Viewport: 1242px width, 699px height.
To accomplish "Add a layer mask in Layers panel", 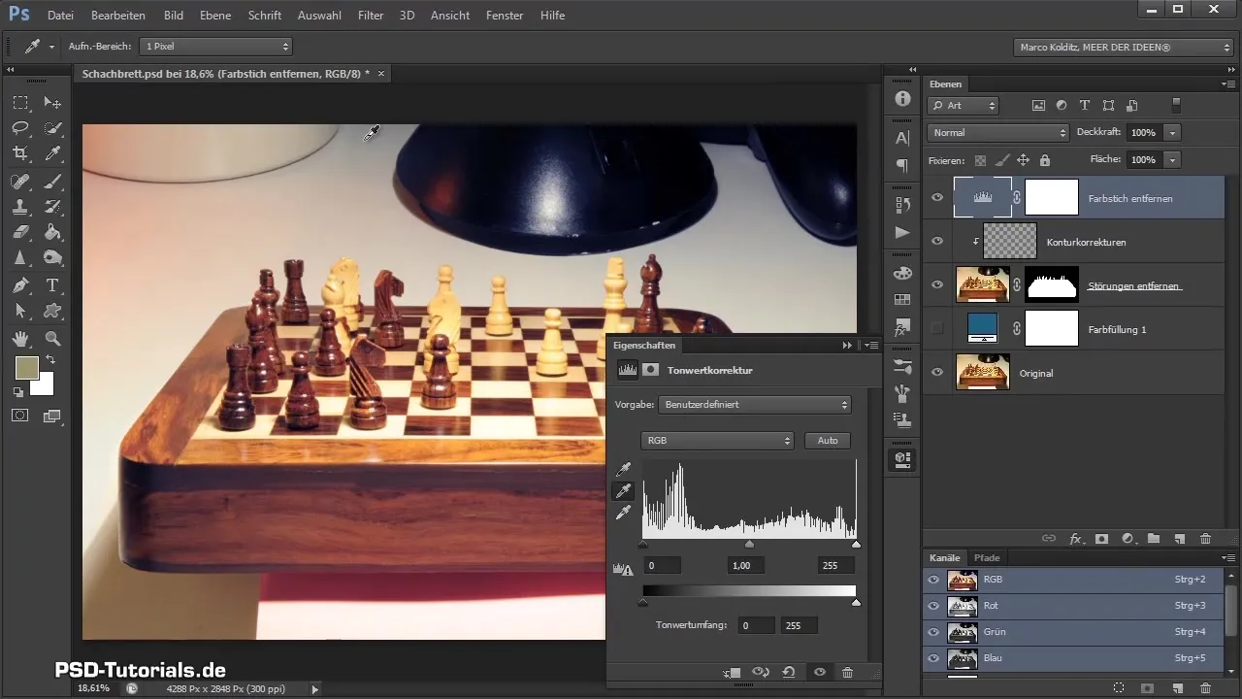I will coord(1101,538).
